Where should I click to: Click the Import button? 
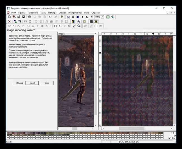click(32, 83)
